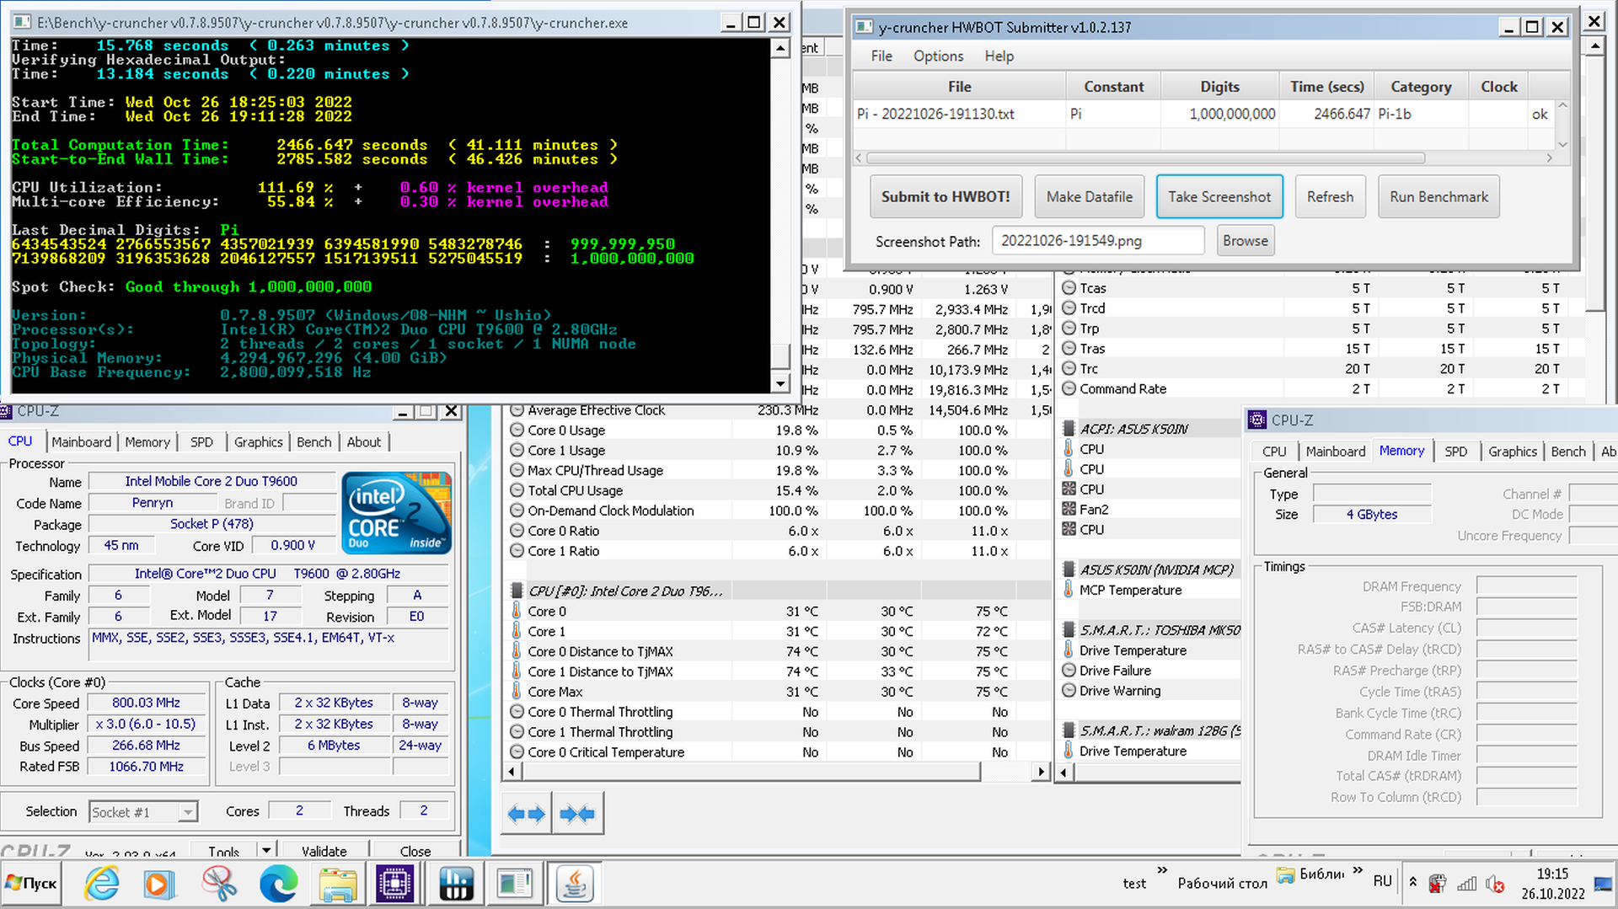Click the show desktop icon beside the clock
The height and width of the screenshot is (909, 1618).
[x=1604, y=884]
